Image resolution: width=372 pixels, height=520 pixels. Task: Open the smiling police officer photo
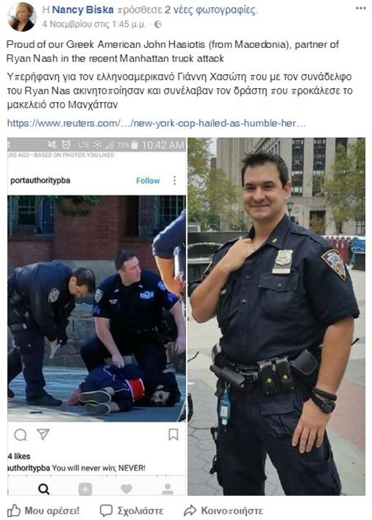(277, 317)
